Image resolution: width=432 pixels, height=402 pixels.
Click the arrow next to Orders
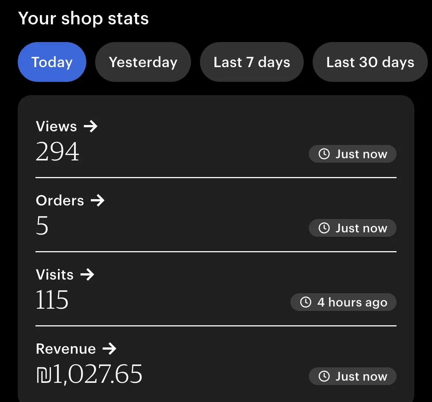97,201
